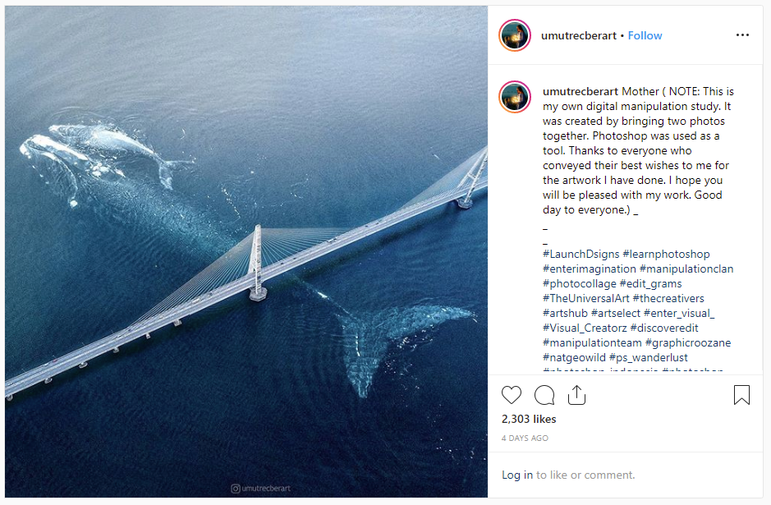Open the #manipulationclan hashtag
771x505 pixels.
tap(686, 269)
